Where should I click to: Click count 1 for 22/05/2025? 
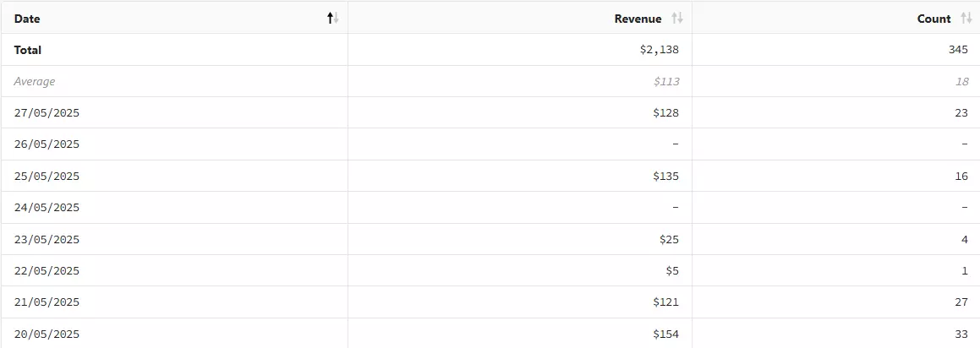pyautogui.click(x=965, y=270)
